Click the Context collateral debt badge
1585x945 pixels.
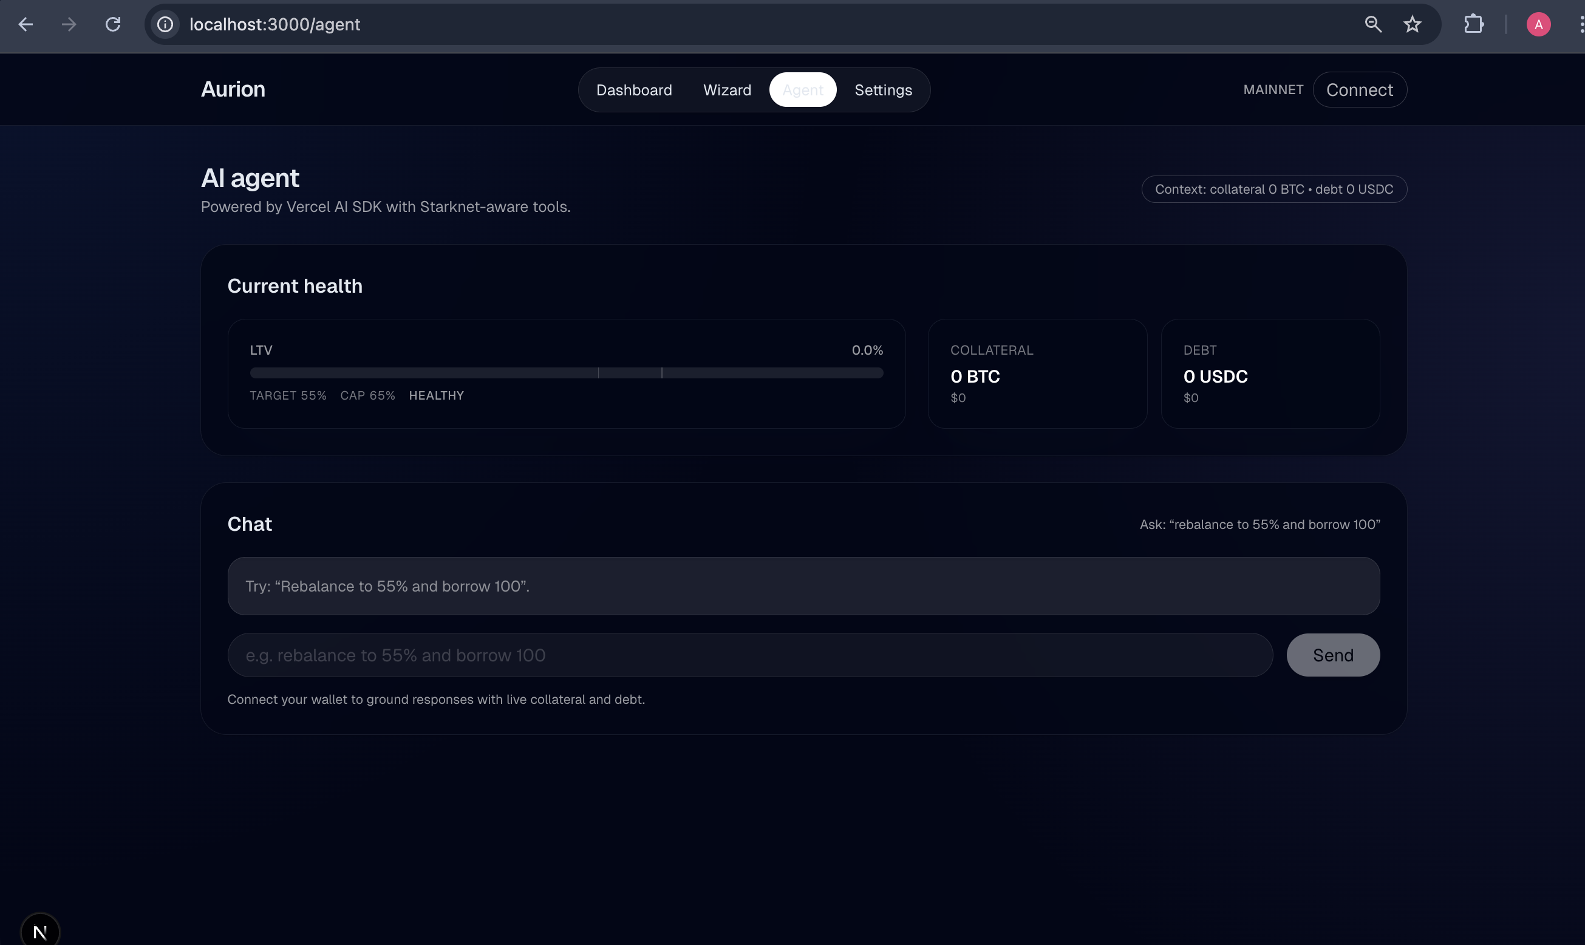point(1273,189)
